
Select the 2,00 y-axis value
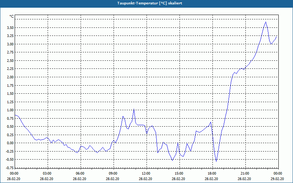pyautogui.click(x=10, y=77)
